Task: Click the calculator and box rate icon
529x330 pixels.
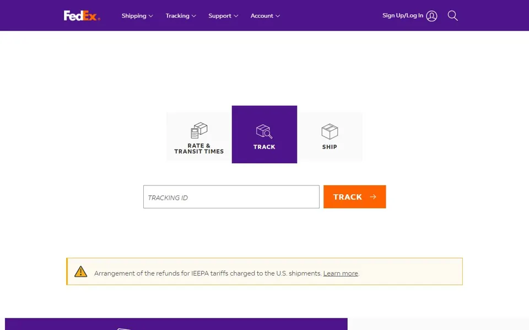Action: click(199, 130)
